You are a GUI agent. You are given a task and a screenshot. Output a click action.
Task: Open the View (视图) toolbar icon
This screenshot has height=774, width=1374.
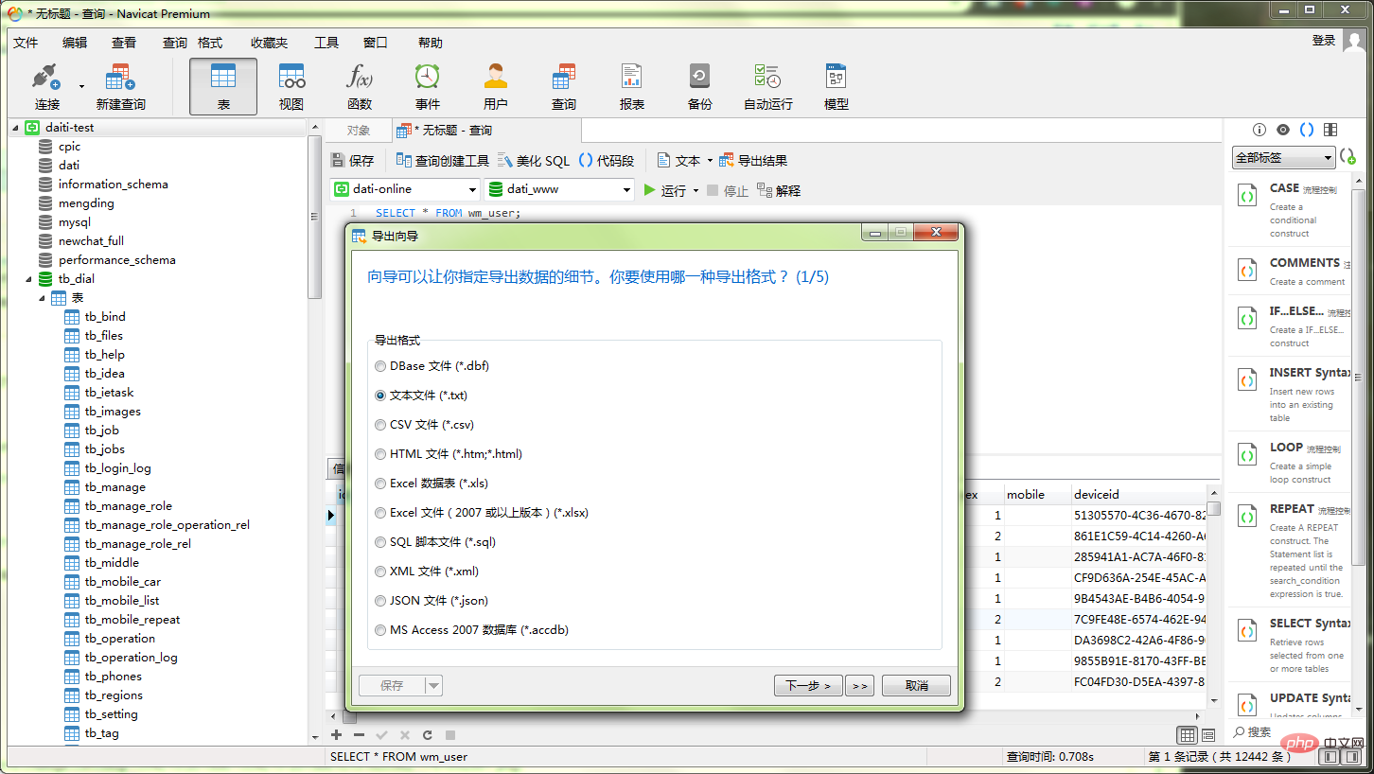291,87
